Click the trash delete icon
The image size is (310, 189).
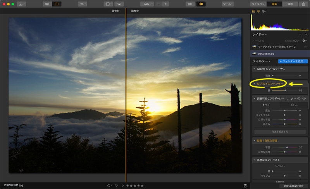tap(245, 186)
